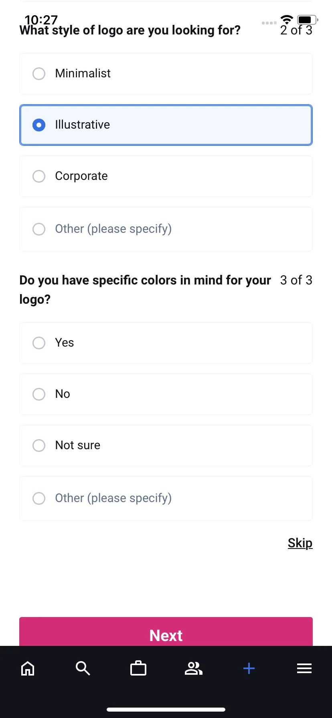Select the Not sure option
The width and height of the screenshot is (332, 718).
[166, 446]
